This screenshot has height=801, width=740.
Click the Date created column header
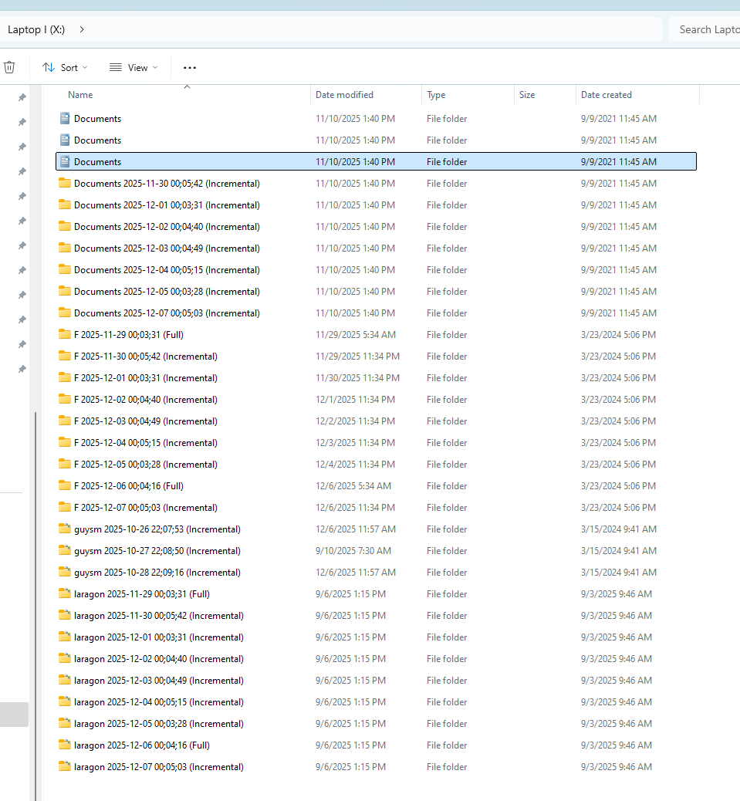(x=606, y=95)
